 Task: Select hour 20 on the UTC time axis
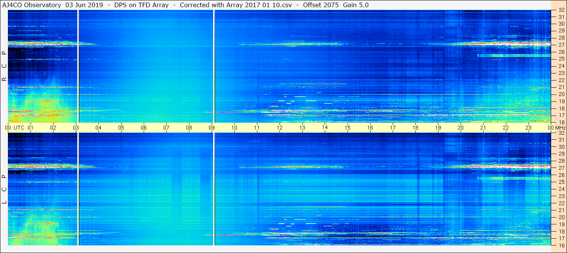click(461, 128)
